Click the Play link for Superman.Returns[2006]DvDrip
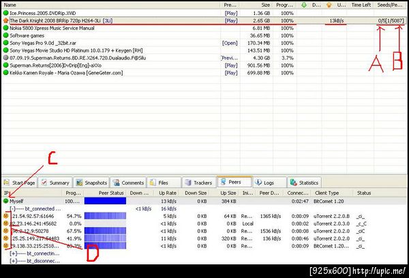Image resolution: width=409 pixels, height=278 pixels. (231, 65)
